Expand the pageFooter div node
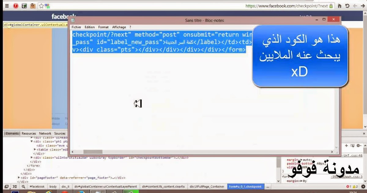 [19, 178]
